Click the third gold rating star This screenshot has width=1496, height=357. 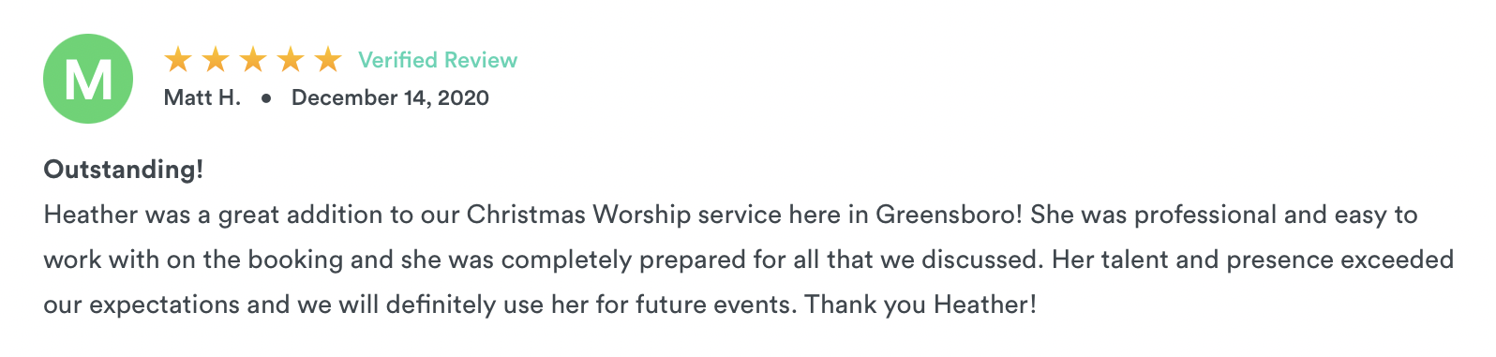(x=253, y=60)
